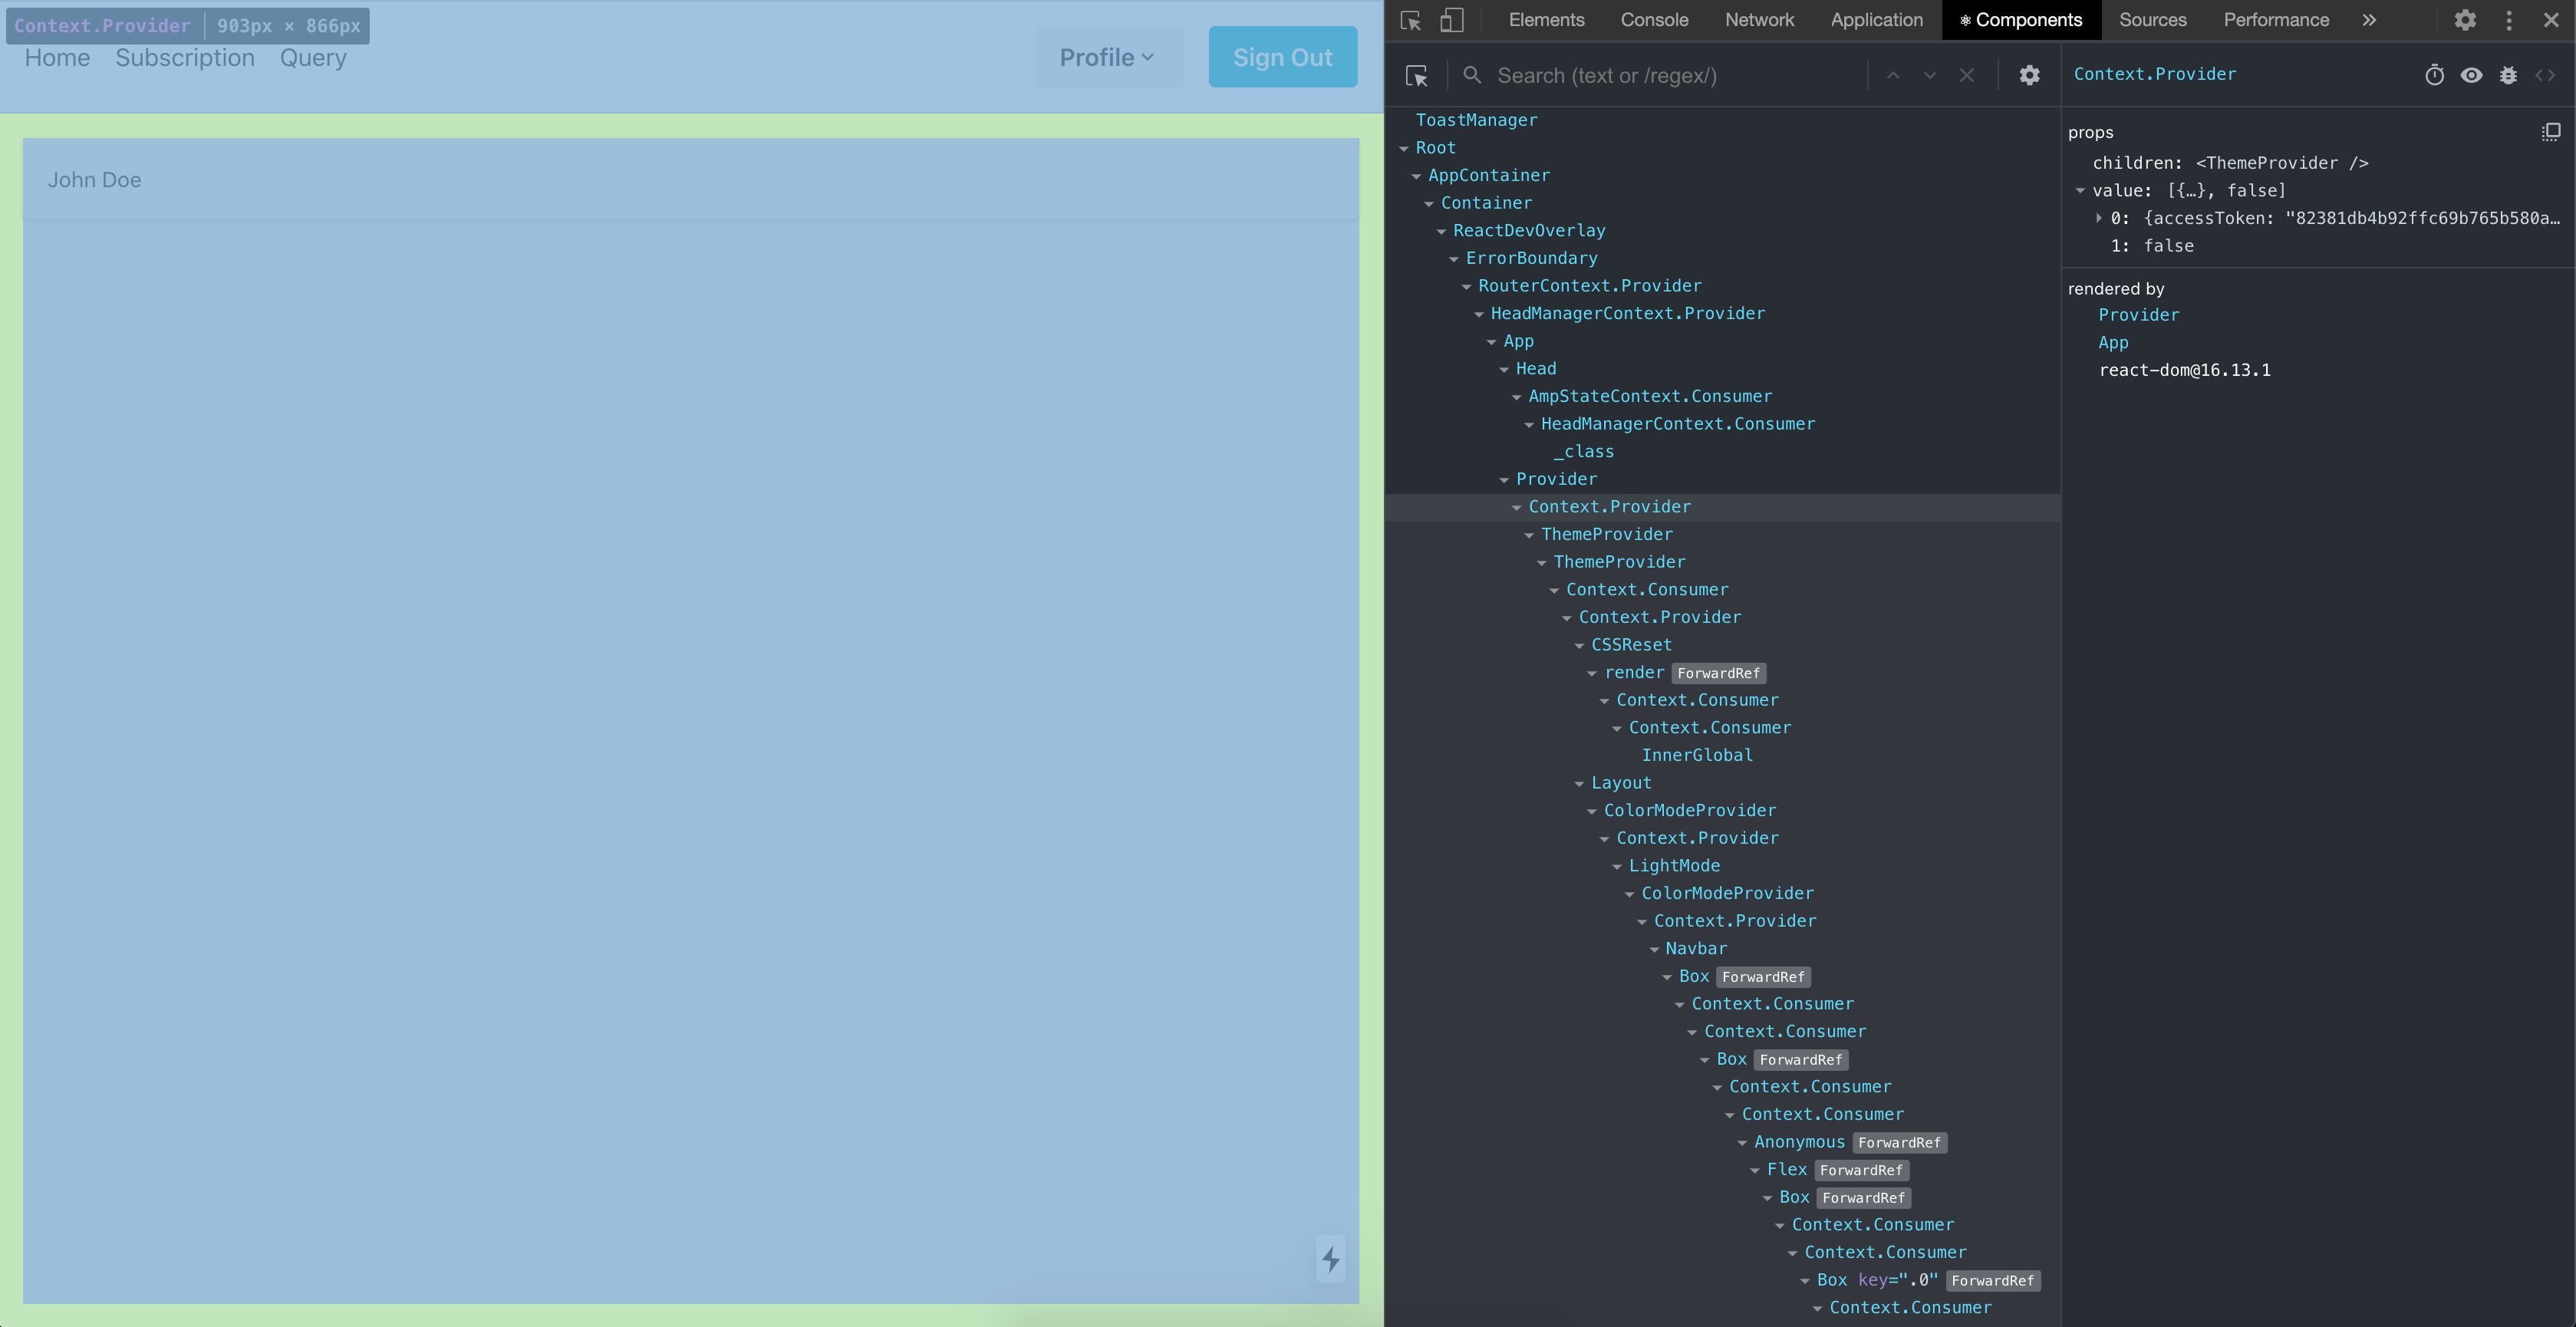2576x1327 pixels.
Task: Open the Components panel settings gear
Action: (2029, 75)
